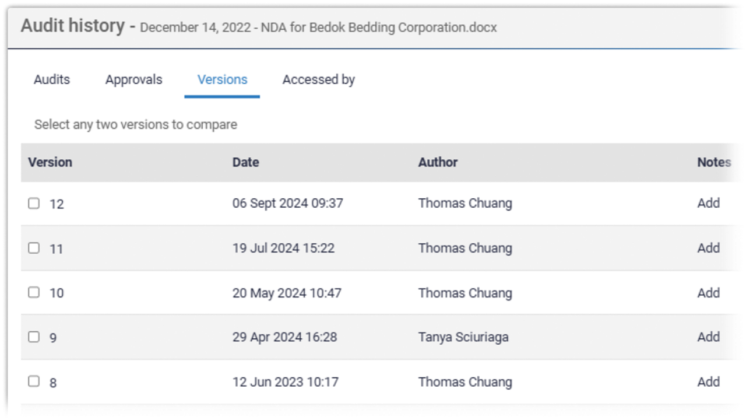Image resolution: width=746 pixels, height=420 pixels.
Task: Add a note to version 8
Action: tap(708, 381)
